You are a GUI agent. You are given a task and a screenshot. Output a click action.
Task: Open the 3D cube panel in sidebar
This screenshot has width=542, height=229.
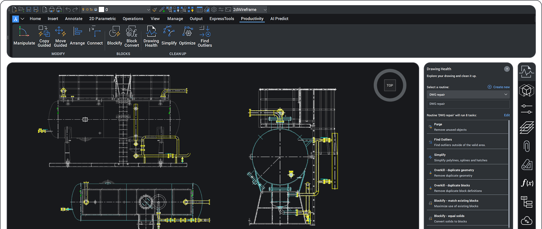pos(527,90)
